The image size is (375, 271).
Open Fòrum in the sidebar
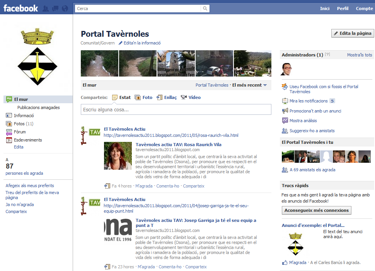[x=20, y=132]
